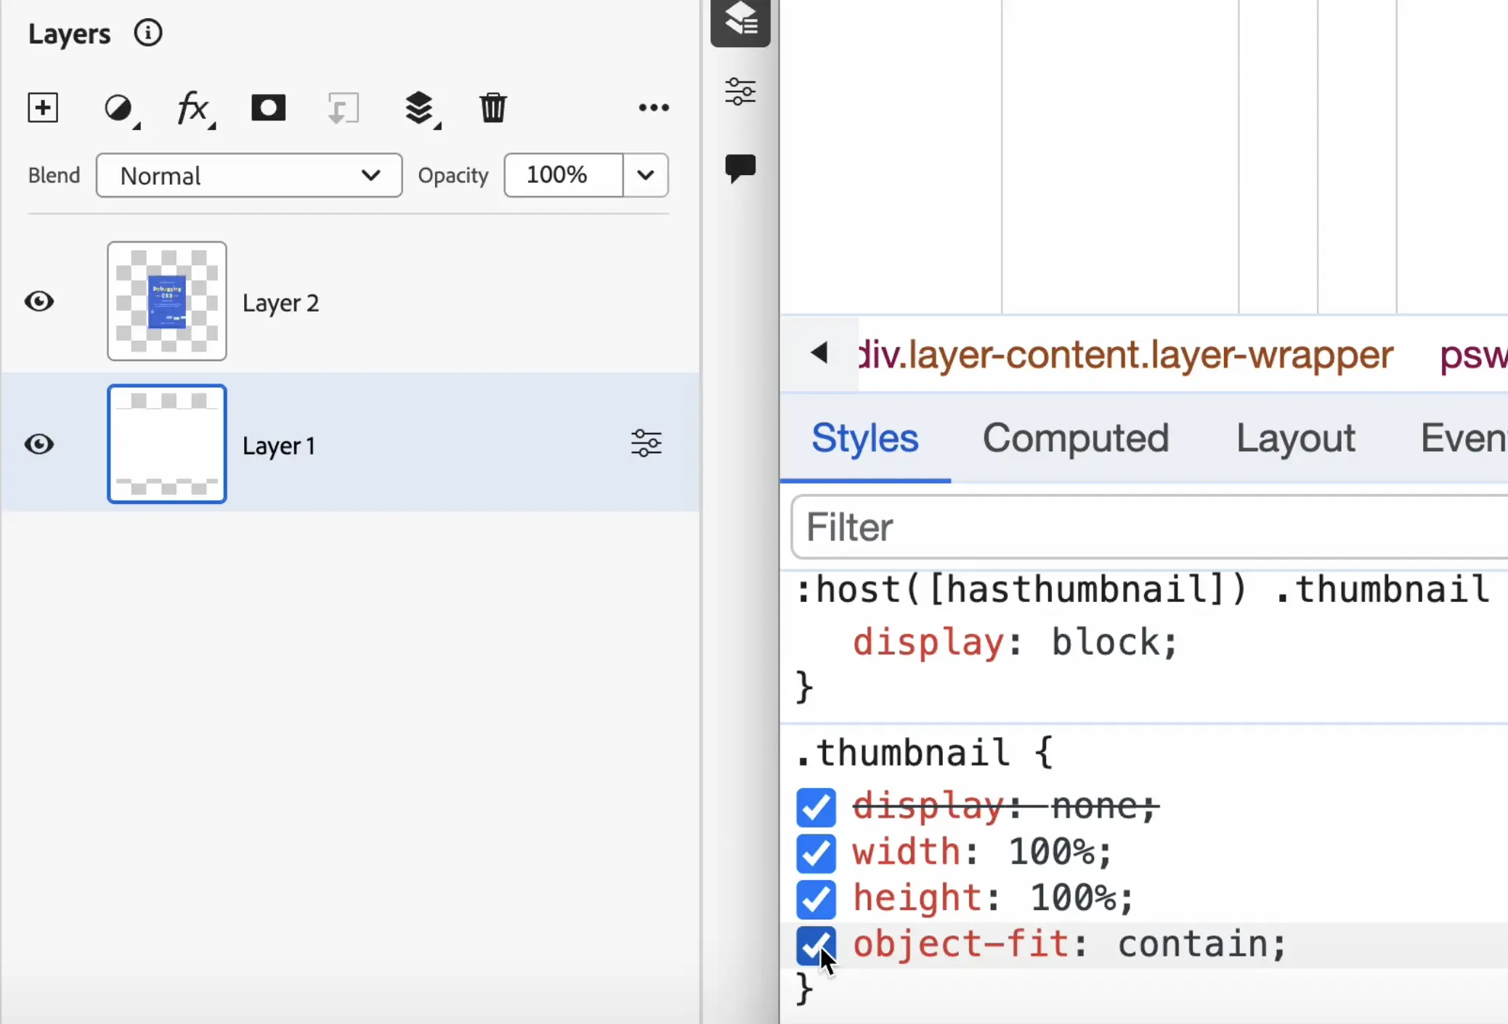Image resolution: width=1508 pixels, height=1024 pixels.
Task: Click the contain value of object-fit
Action: click(x=1193, y=945)
